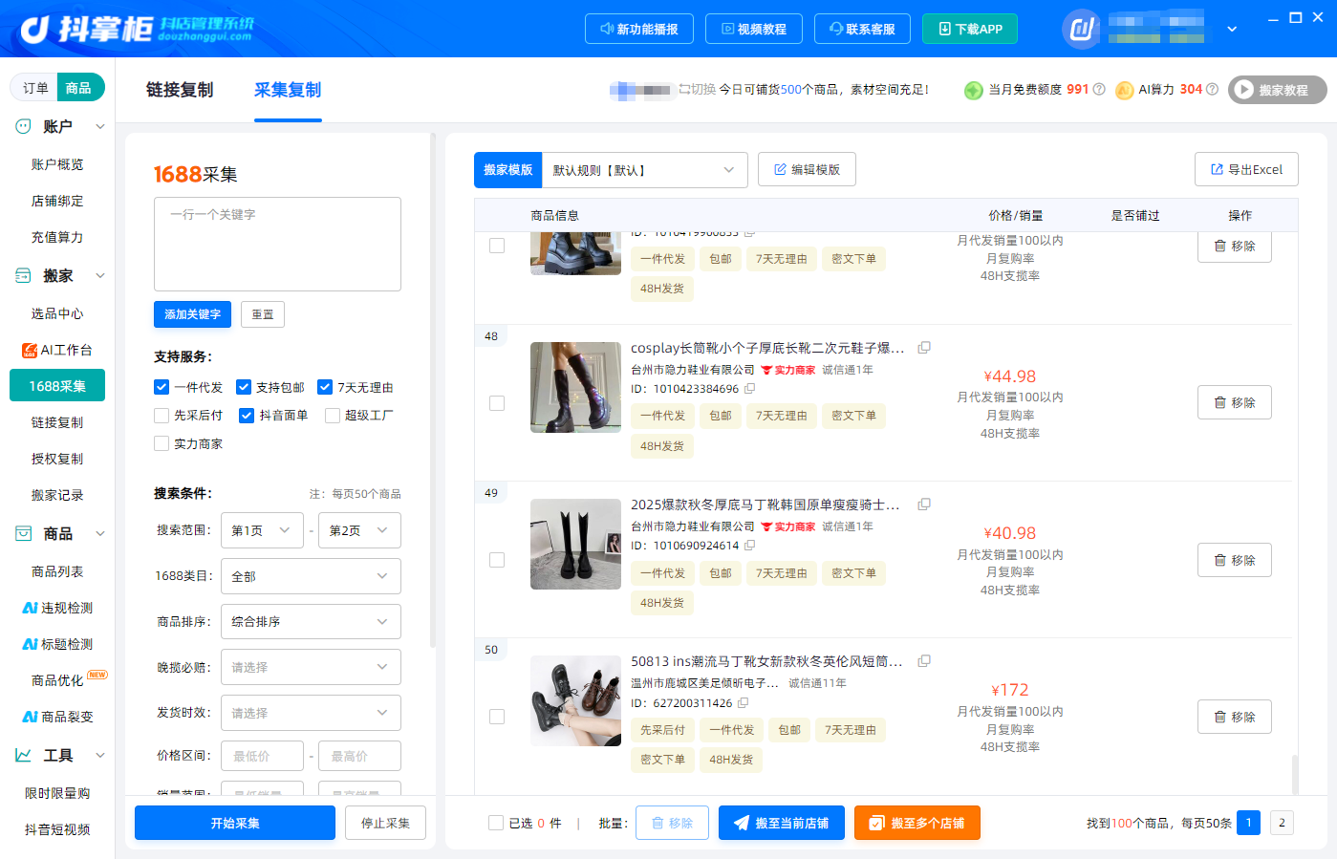Click help icon next to 当月免费额度 991
Screen dimensions: 1337x859
pos(1099,89)
